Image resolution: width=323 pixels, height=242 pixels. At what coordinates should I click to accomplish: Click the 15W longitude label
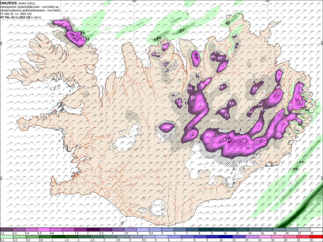click(267, 1)
